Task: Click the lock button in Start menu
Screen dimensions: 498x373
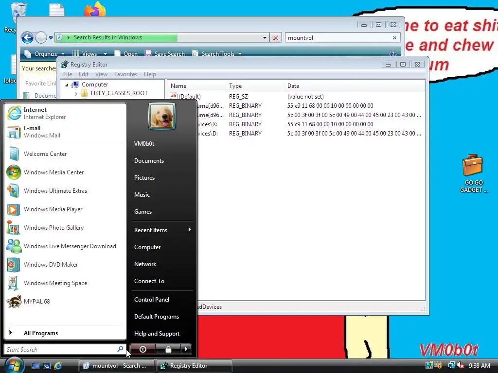Action: coord(168,349)
